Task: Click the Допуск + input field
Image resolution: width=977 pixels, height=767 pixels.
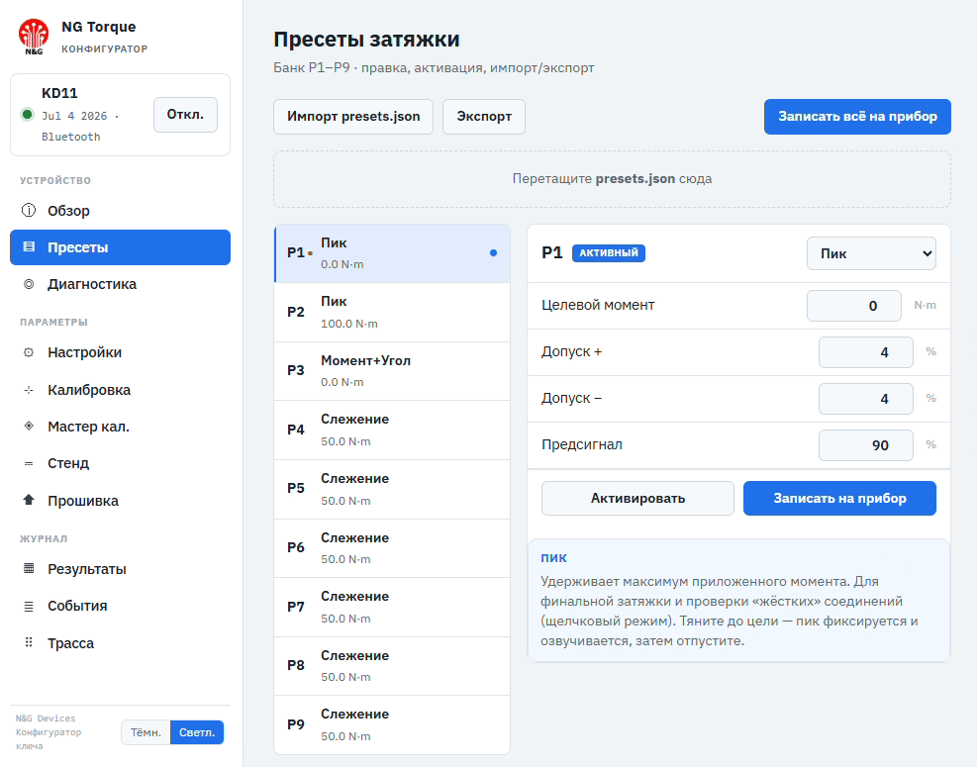Action: coord(866,352)
